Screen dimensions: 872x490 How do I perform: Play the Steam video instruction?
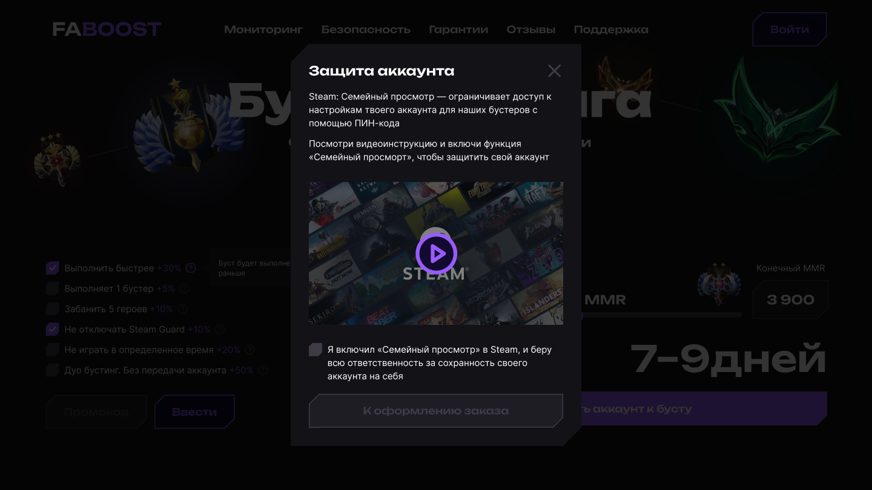point(436,253)
